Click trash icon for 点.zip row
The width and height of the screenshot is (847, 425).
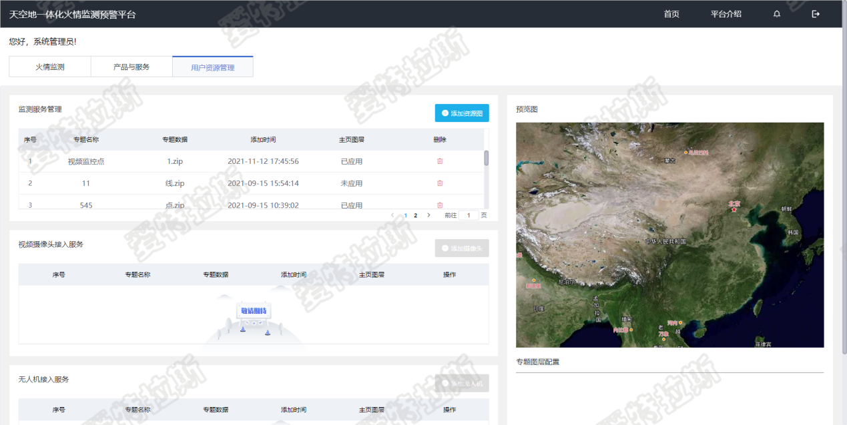[440, 205]
